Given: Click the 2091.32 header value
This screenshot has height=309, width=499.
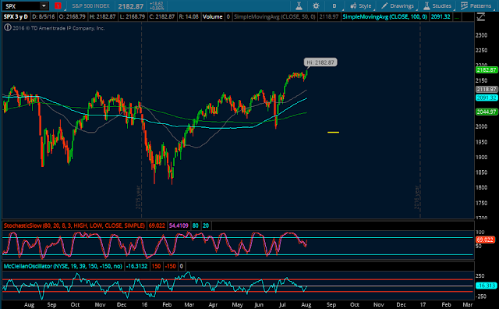Looking at the screenshot, I should click(x=441, y=16).
